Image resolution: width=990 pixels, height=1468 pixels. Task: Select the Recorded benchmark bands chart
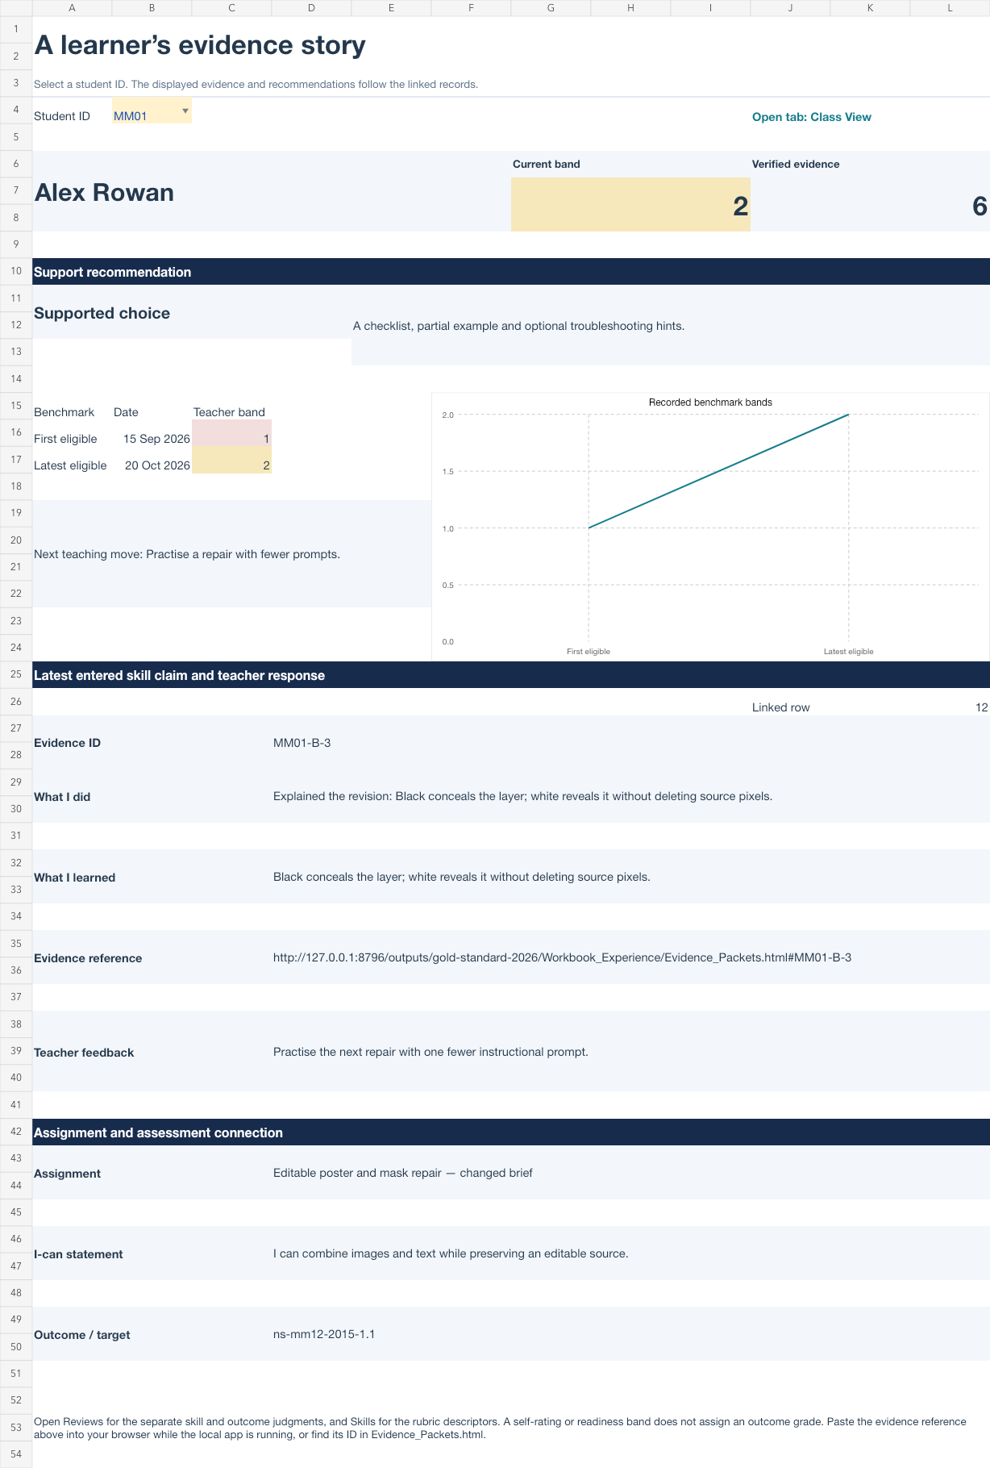(x=710, y=527)
